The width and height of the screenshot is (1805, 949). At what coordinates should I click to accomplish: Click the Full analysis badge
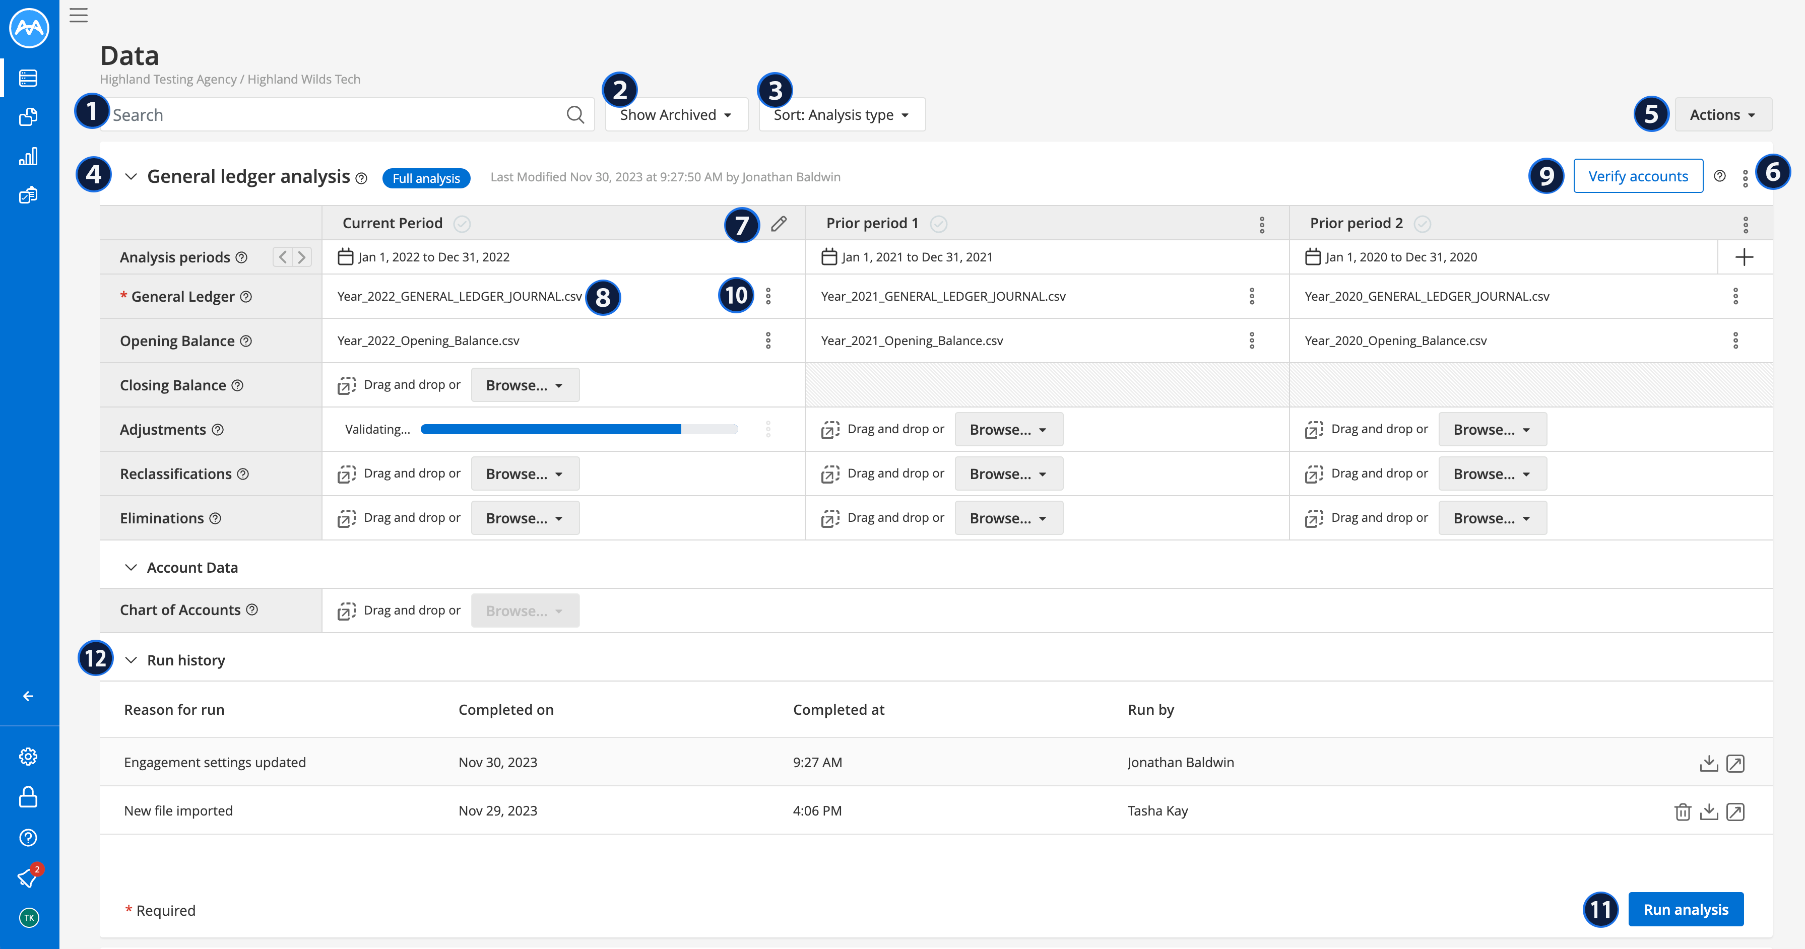(x=426, y=178)
